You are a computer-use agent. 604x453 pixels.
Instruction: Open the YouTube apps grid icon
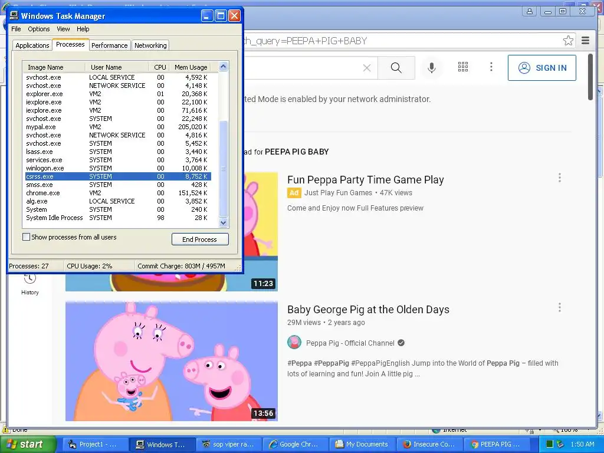pos(462,67)
